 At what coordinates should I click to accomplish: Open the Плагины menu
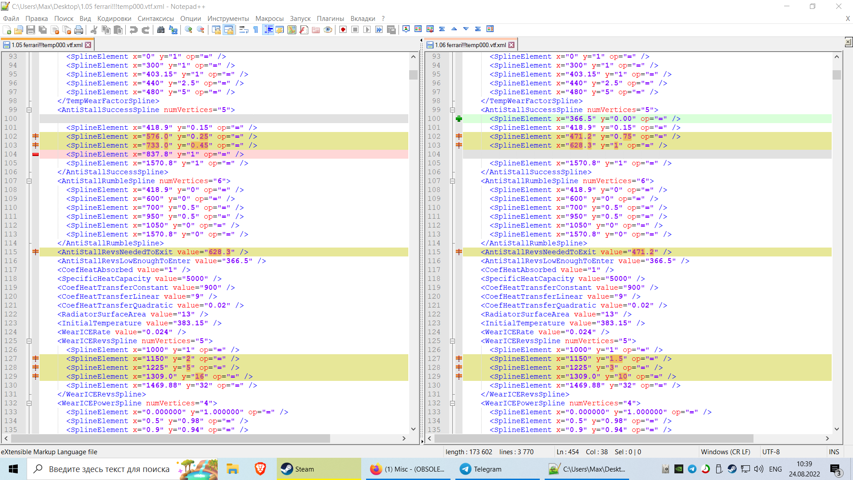coord(330,18)
